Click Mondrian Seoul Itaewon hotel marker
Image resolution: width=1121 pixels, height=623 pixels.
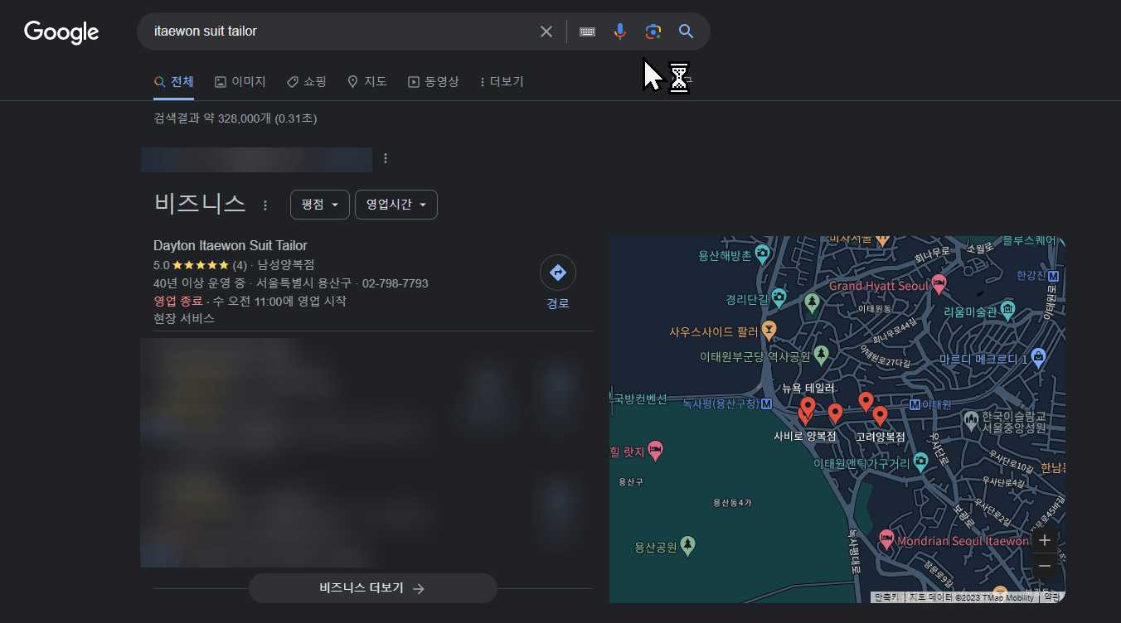tap(886, 539)
